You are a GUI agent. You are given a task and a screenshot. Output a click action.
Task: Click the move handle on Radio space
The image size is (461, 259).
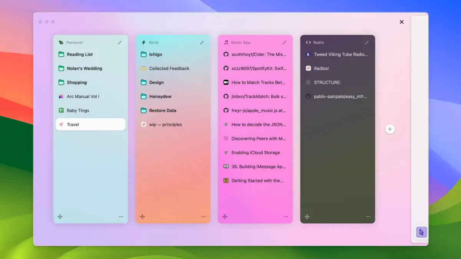pyautogui.click(x=307, y=217)
